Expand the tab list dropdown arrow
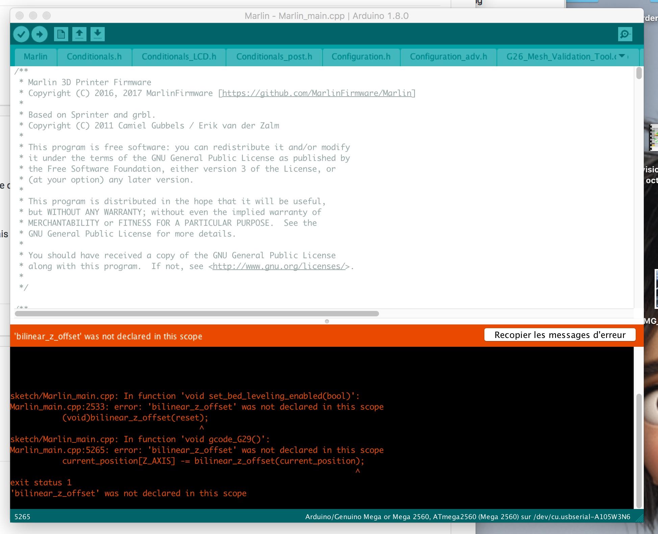Image resolution: width=658 pixels, height=534 pixels. click(622, 56)
